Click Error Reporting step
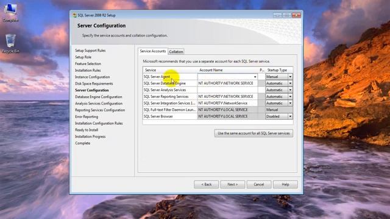This screenshot has width=390, height=219. click(x=87, y=117)
